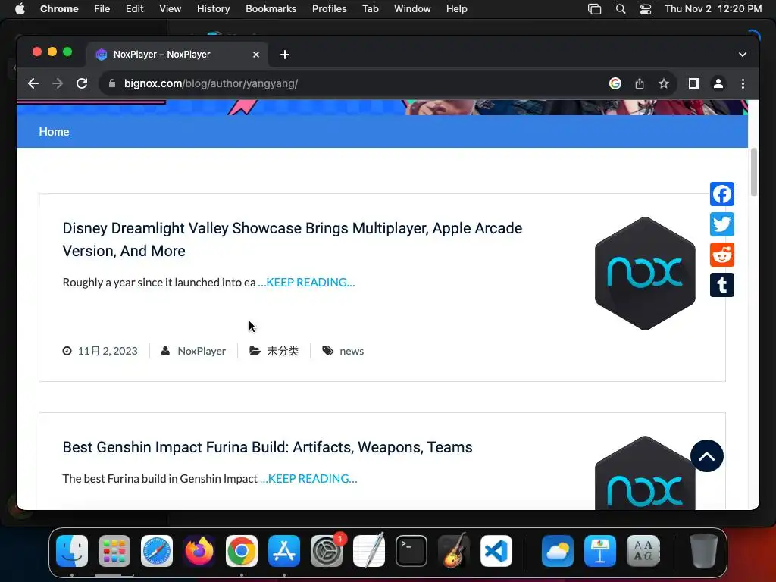Reload the current page
The height and width of the screenshot is (582, 776).
click(x=82, y=83)
